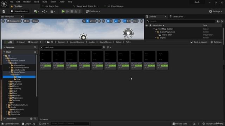Viewport: 225px width, 126px height.
Task: Select Player Start in the Outliner
Action: (x=167, y=35)
